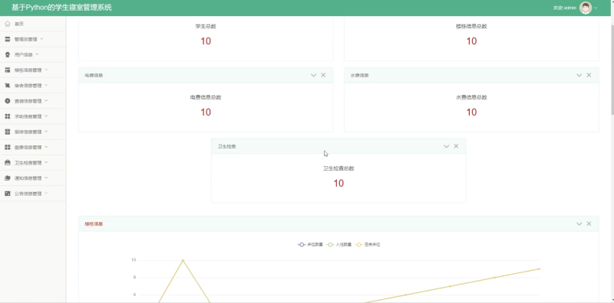Collapse the 楼栋信息 chart card with chevron
The image size is (614, 303).
[579, 224]
